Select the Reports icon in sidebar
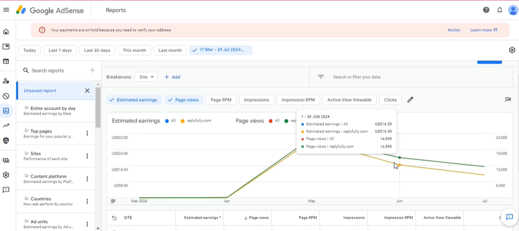This screenshot has height=231, width=519. click(6, 111)
